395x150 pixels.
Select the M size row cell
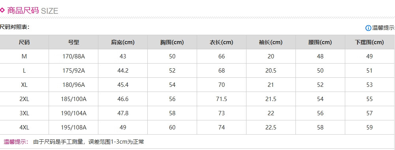24,56
